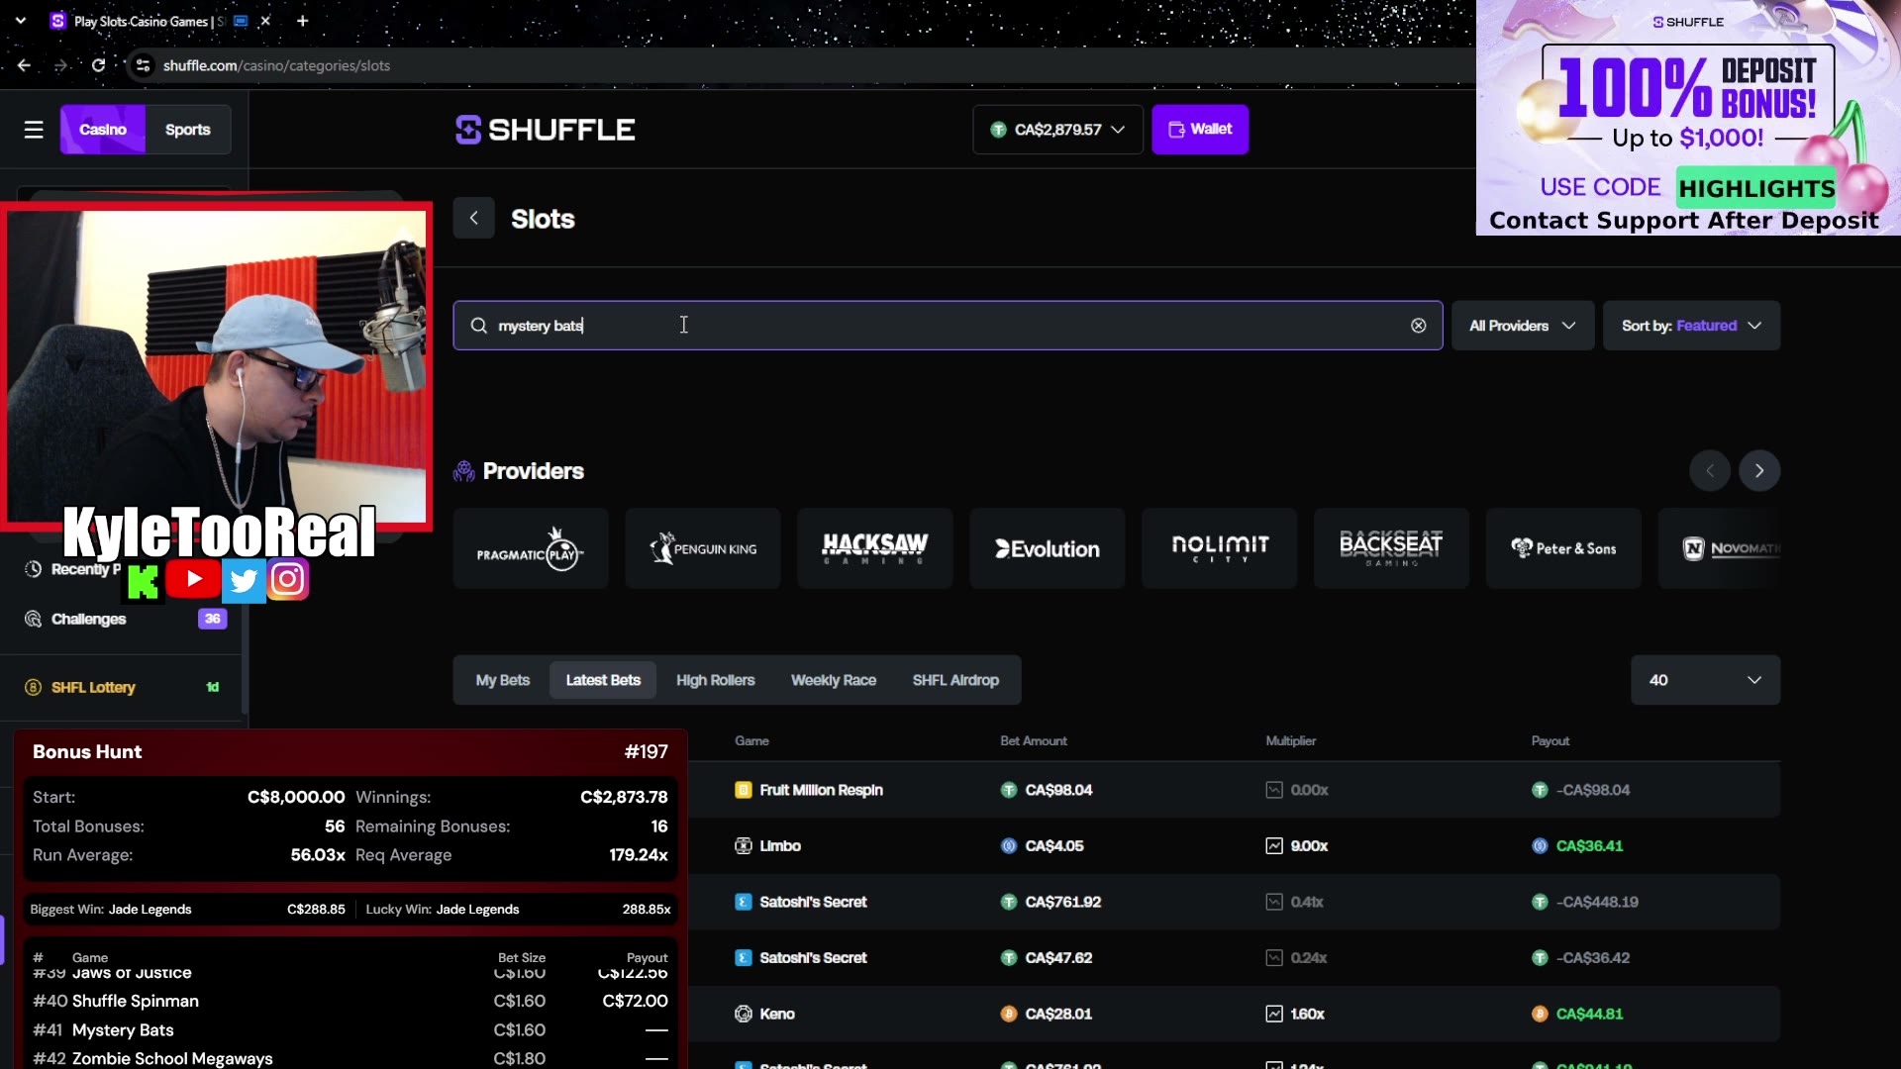Open the My Bets tab

pos(503,680)
